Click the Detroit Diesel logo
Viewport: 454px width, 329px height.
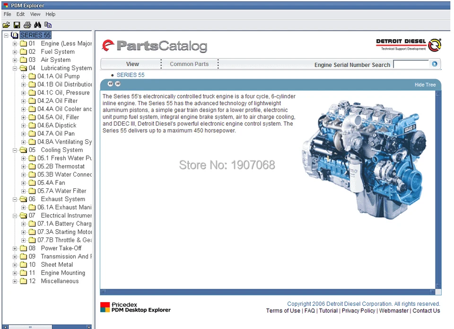tap(409, 45)
